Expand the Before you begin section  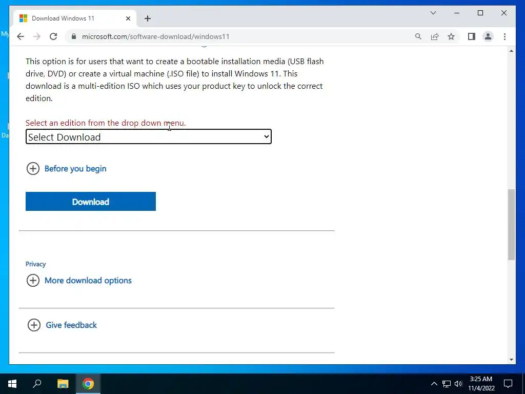click(x=66, y=168)
